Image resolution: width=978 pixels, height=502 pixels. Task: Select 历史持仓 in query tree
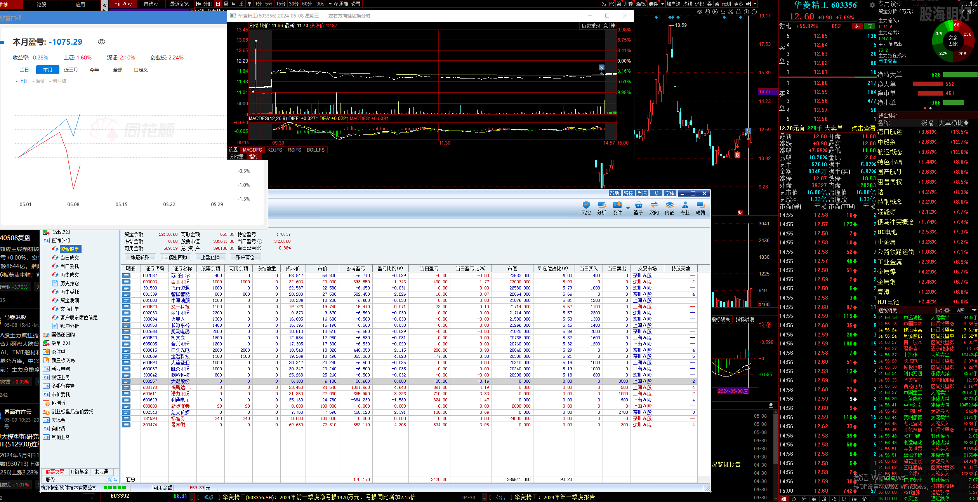[x=69, y=283]
